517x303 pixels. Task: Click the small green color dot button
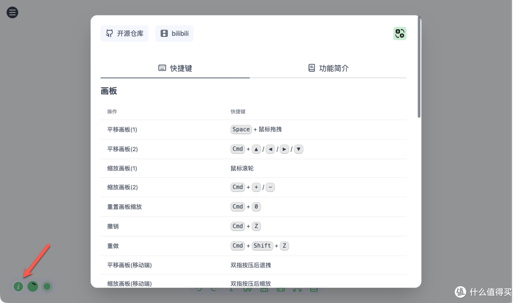pos(47,287)
